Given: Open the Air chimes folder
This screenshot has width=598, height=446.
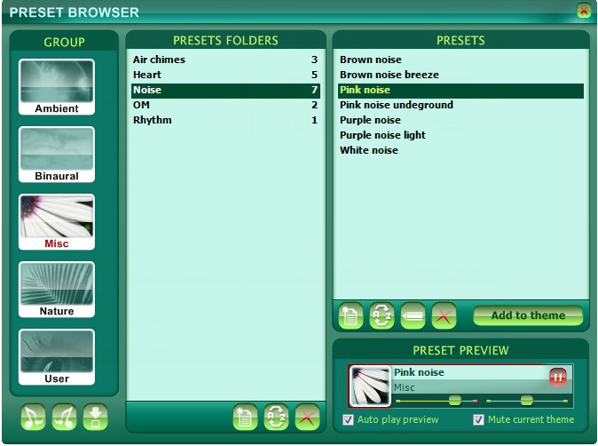Looking at the screenshot, I should pos(225,60).
